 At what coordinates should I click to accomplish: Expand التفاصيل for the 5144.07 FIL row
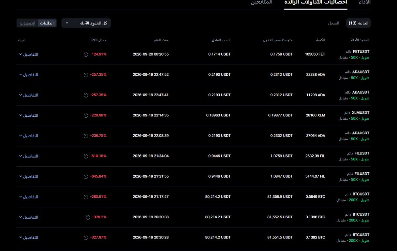[28, 177]
